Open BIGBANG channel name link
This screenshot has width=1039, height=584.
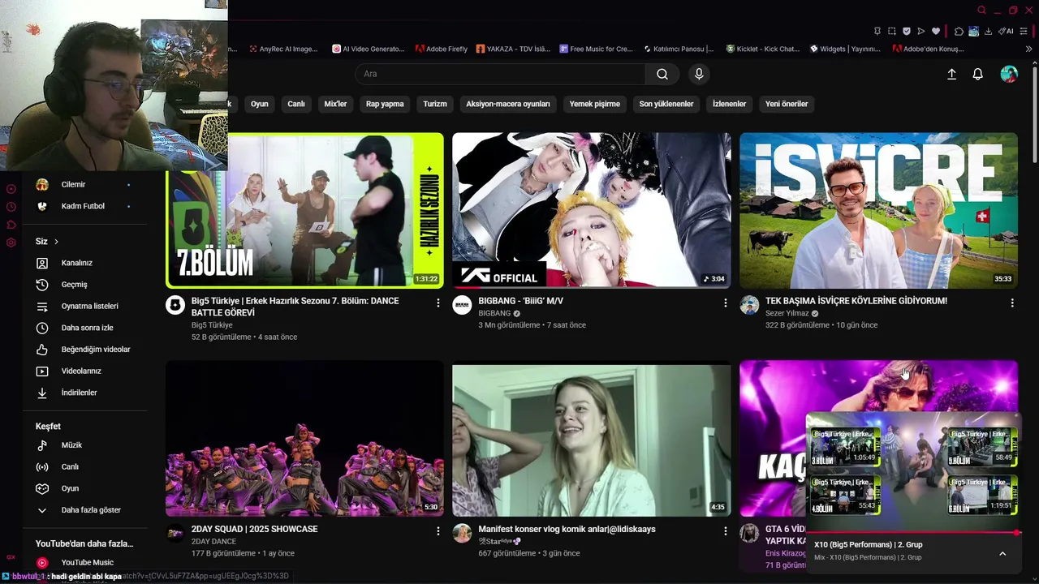[x=494, y=313]
